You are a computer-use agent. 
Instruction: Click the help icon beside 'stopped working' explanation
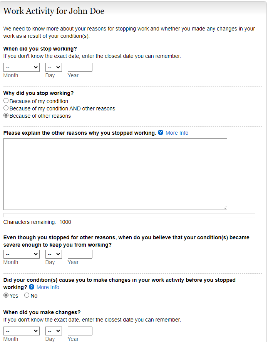161,133
